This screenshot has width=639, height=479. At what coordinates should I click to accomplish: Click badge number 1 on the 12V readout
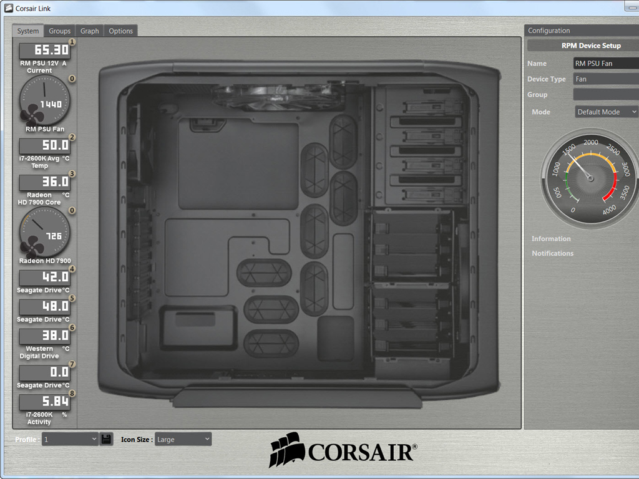(x=72, y=42)
